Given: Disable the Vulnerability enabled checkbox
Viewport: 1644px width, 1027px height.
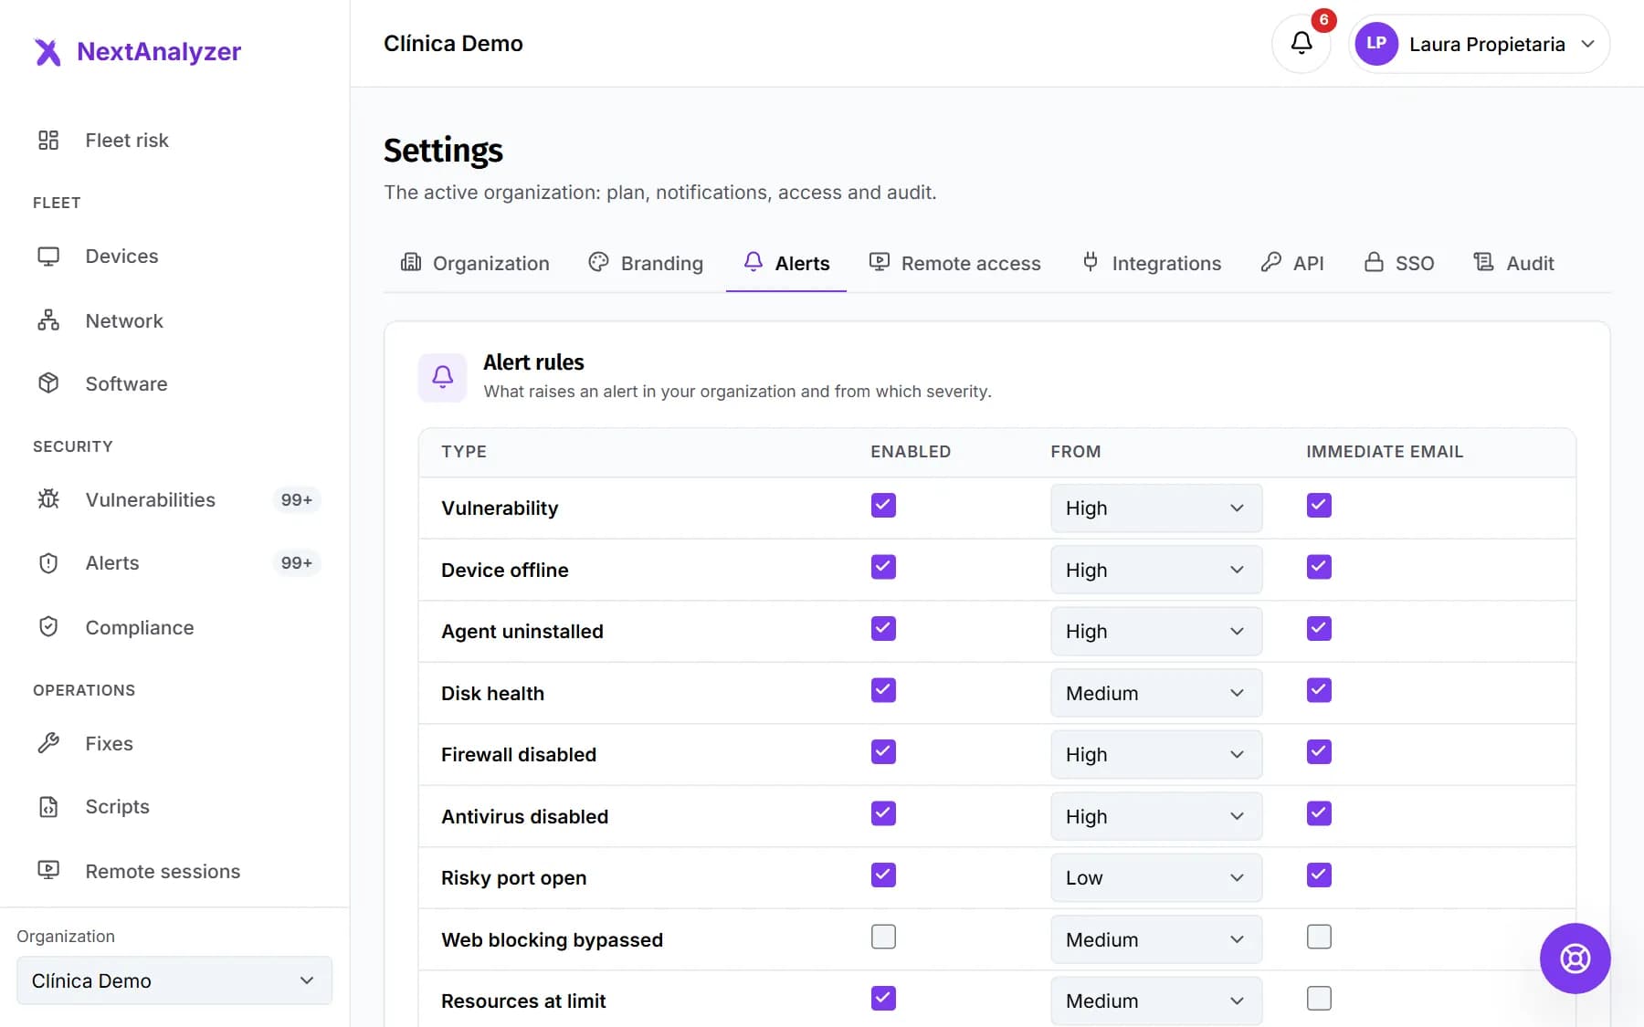Looking at the screenshot, I should coord(883,506).
